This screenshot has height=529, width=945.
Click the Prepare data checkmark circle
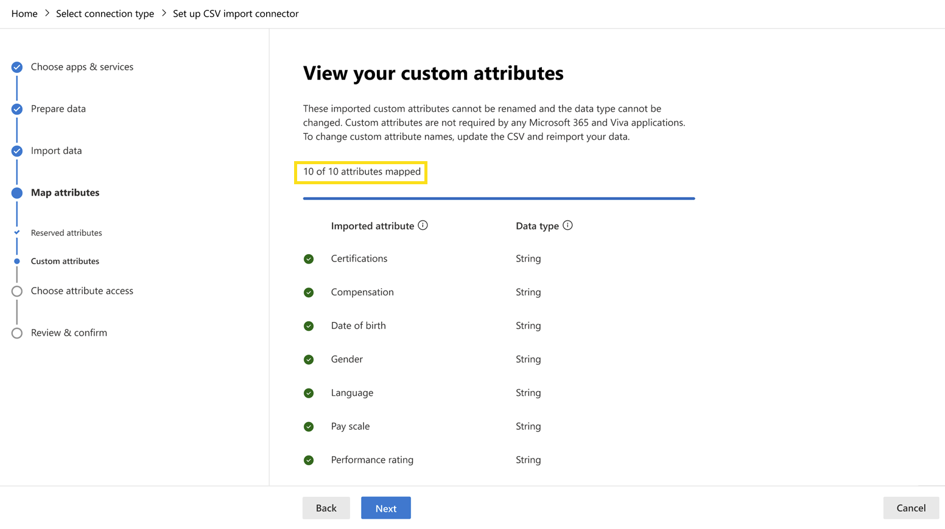click(16, 109)
